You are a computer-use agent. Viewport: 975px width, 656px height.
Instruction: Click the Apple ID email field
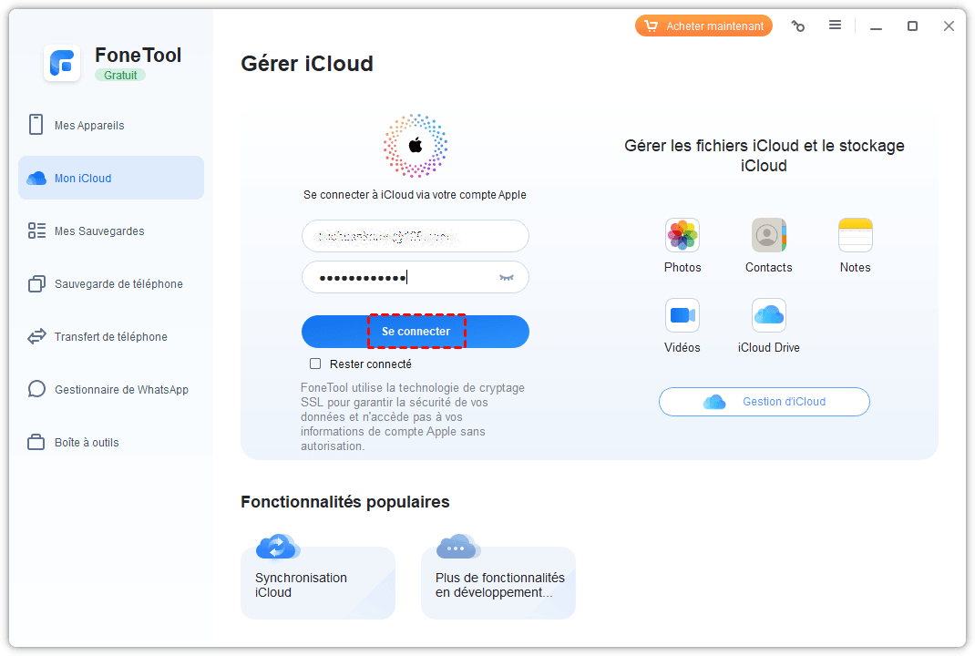(415, 236)
